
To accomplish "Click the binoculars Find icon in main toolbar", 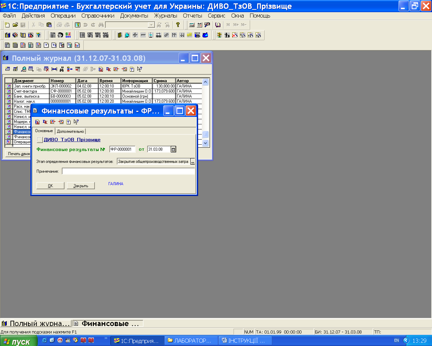I will [101, 25].
